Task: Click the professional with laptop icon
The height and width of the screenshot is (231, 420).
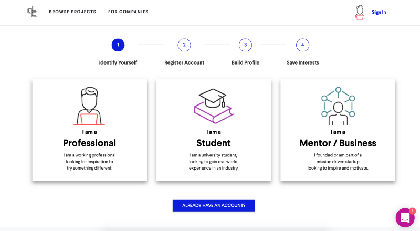Action: [89, 106]
